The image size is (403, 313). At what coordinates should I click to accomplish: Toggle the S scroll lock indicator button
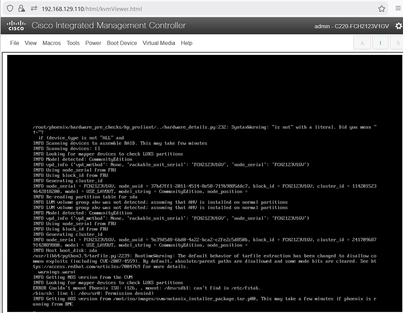click(397, 43)
